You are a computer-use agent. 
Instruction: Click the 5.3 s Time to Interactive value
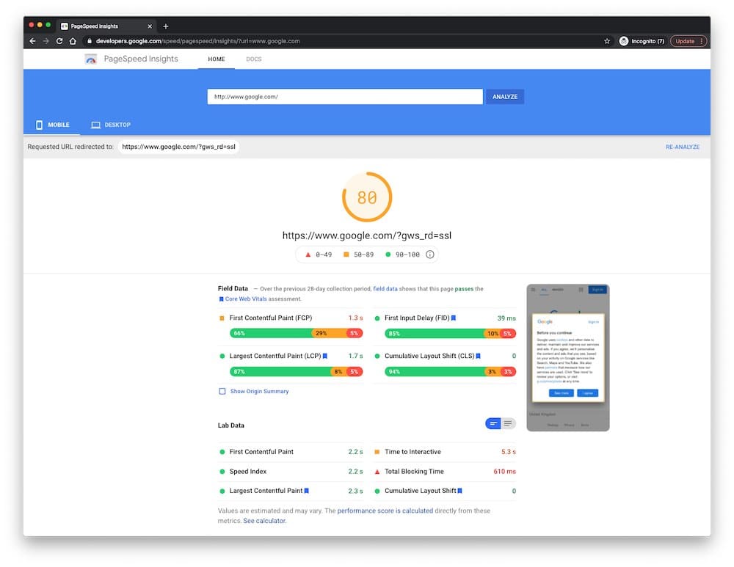(509, 452)
